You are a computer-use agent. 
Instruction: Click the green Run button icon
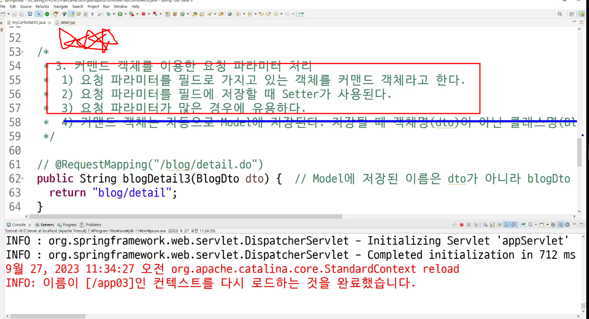click(x=120, y=14)
